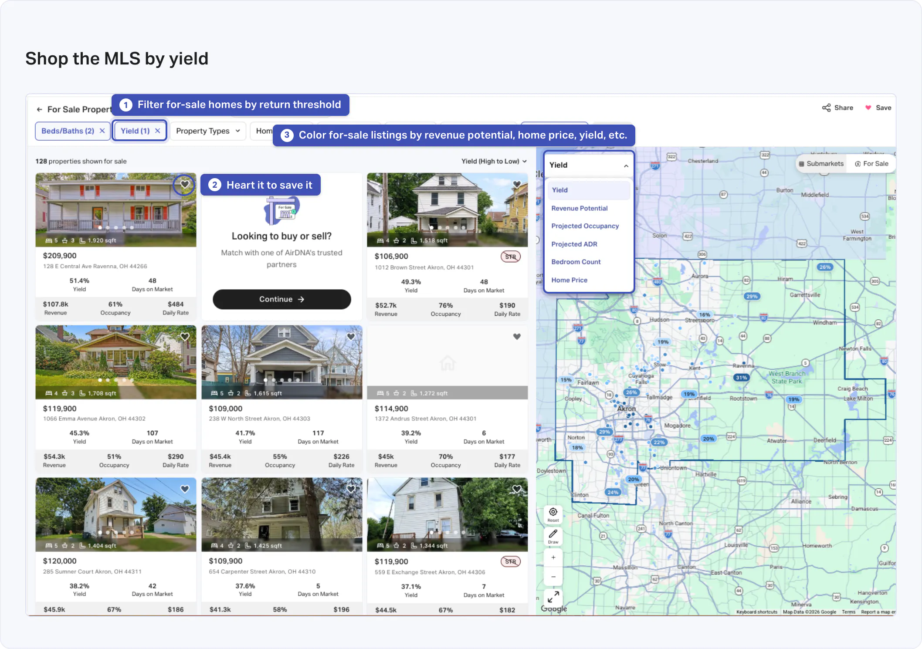Click the $106,900 price text
The height and width of the screenshot is (649, 922).
pyautogui.click(x=391, y=256)
